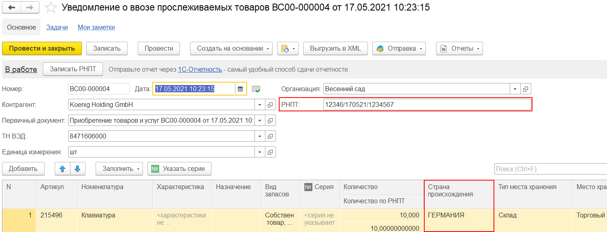Image resolution: width=607 pixels, height=232 pixels.
Task: Click the posting status icon beside the date
Action: click(256, 89)
